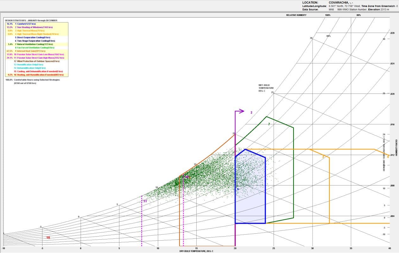Viewport: 399px width, 253px height.
Task: Select 6 Two-Stage Evaporative Cooling strategy
Action: [35, 41]
